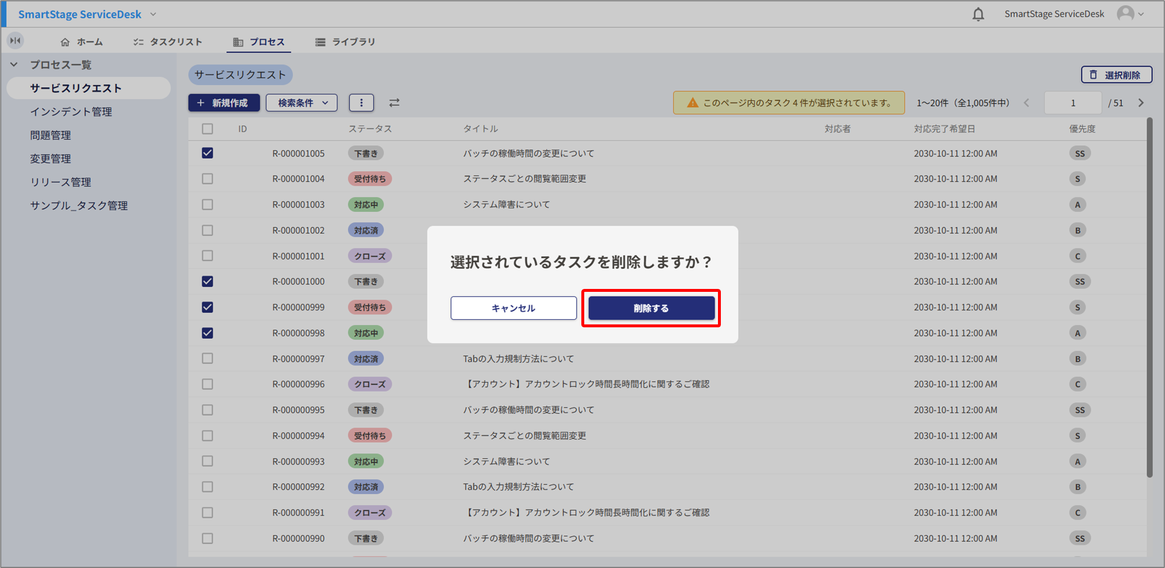Uncheck the checkbox for R-000001005

pos(208,153)
